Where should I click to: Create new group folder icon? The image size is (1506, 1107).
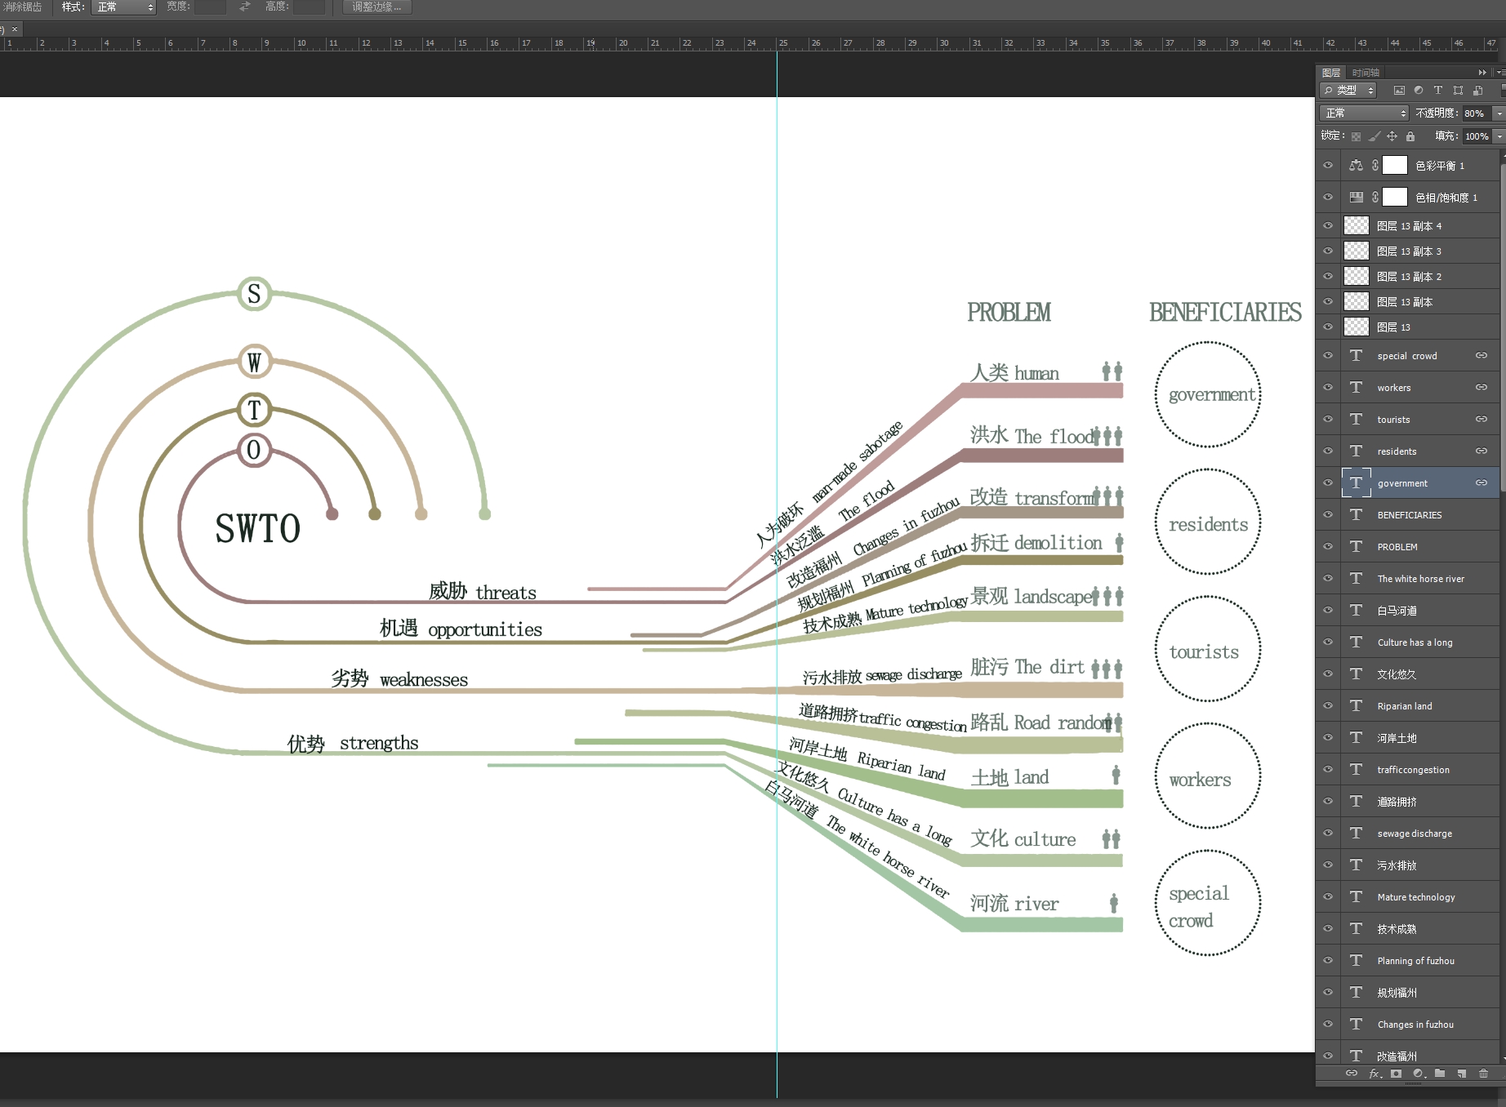click(1440, 1073)
